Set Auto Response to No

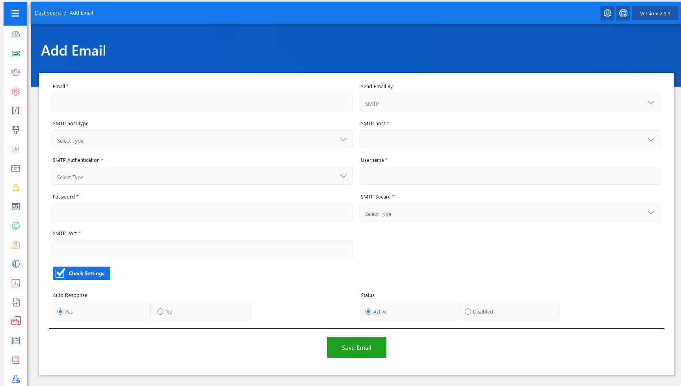[x=160, y=312]
